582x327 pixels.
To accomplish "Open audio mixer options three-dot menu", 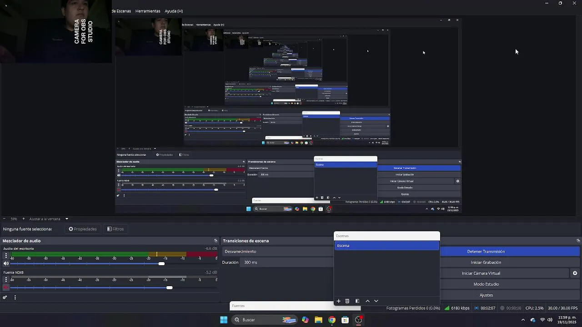I will coord(15,297).
